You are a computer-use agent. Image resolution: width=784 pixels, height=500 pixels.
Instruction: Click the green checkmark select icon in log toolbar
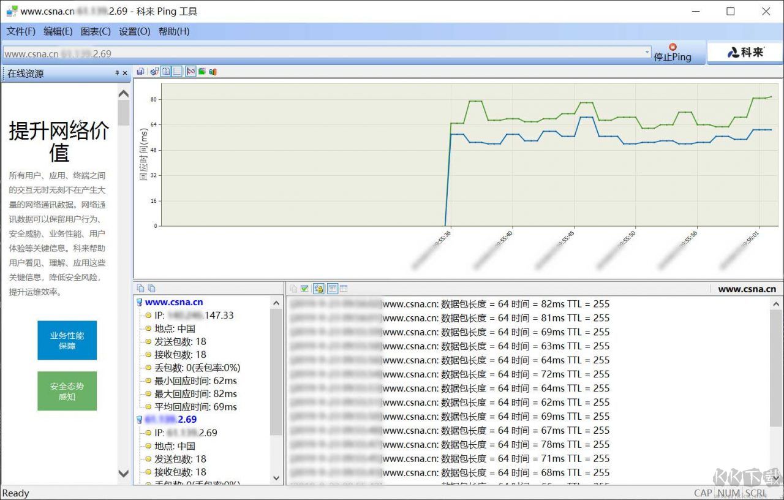coord(304,289)
